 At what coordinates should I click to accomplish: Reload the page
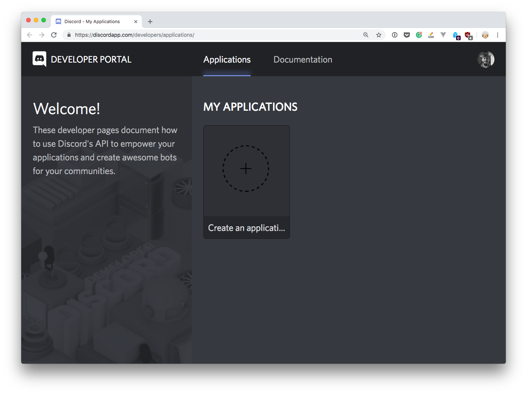(54, 35)
